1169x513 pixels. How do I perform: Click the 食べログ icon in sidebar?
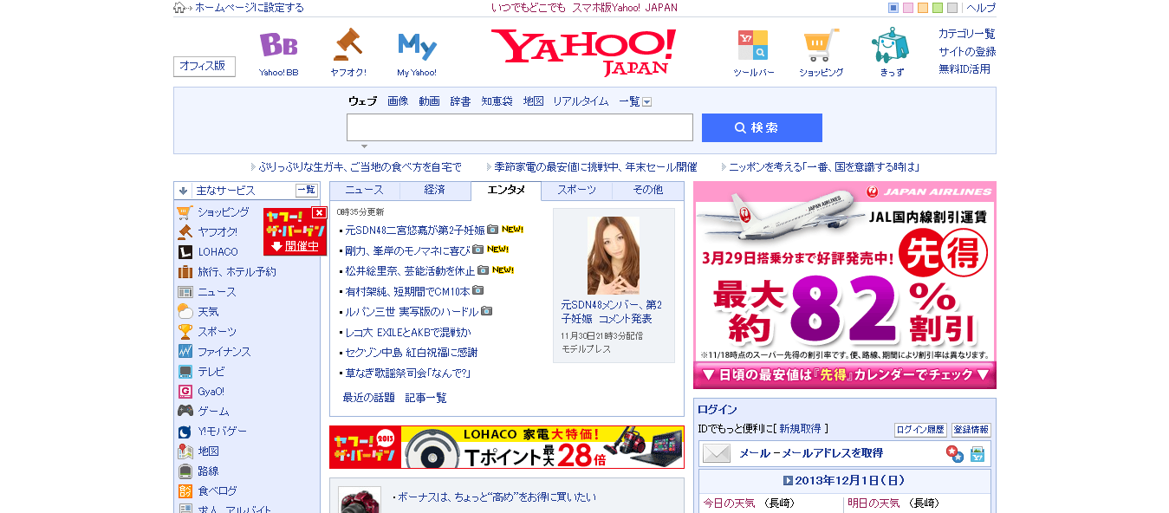click(x=185, y=491)
